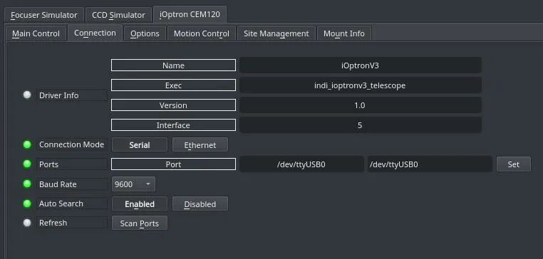Image resolution: width=543 pixels, height=259 pixels.
Task: Click the green Connection Mode status indicator
Action: pyautogui.click(x=27, y=144)
